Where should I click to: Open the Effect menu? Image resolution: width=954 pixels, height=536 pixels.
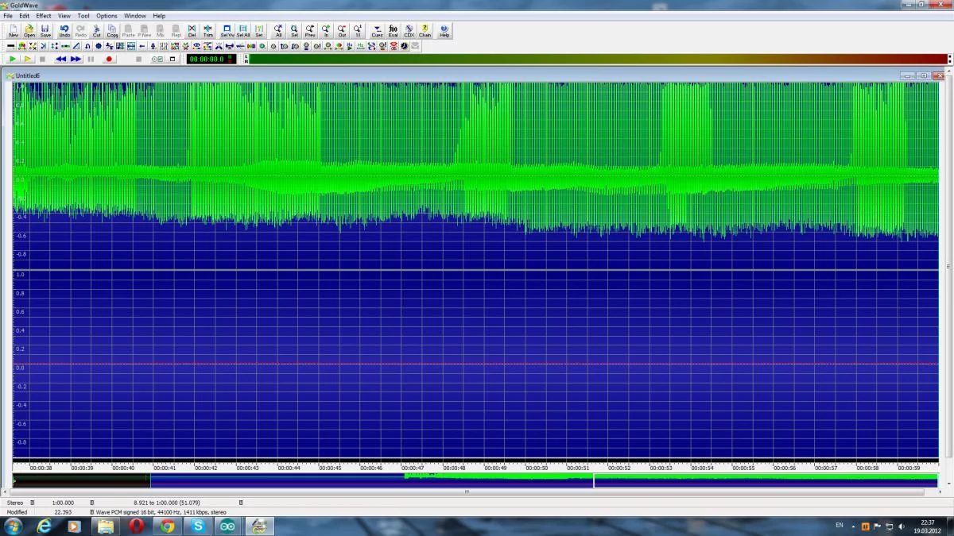click(44, 16)
